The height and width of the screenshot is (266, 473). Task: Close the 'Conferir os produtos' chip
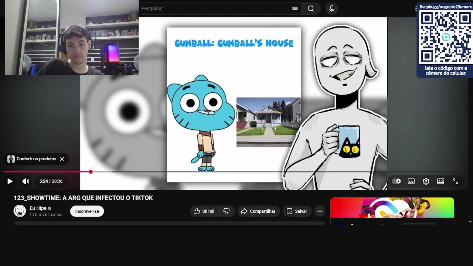click(62, 159)
